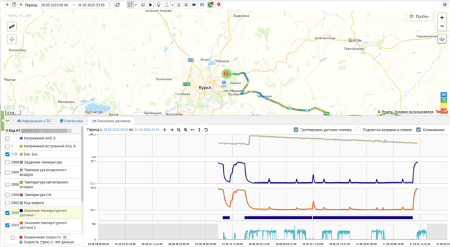Viewport: 450px width, 247px height.
Task: Enable Напряжение АКБ, В checkbox
Action: pyautogui.click(x=7, y=138)
